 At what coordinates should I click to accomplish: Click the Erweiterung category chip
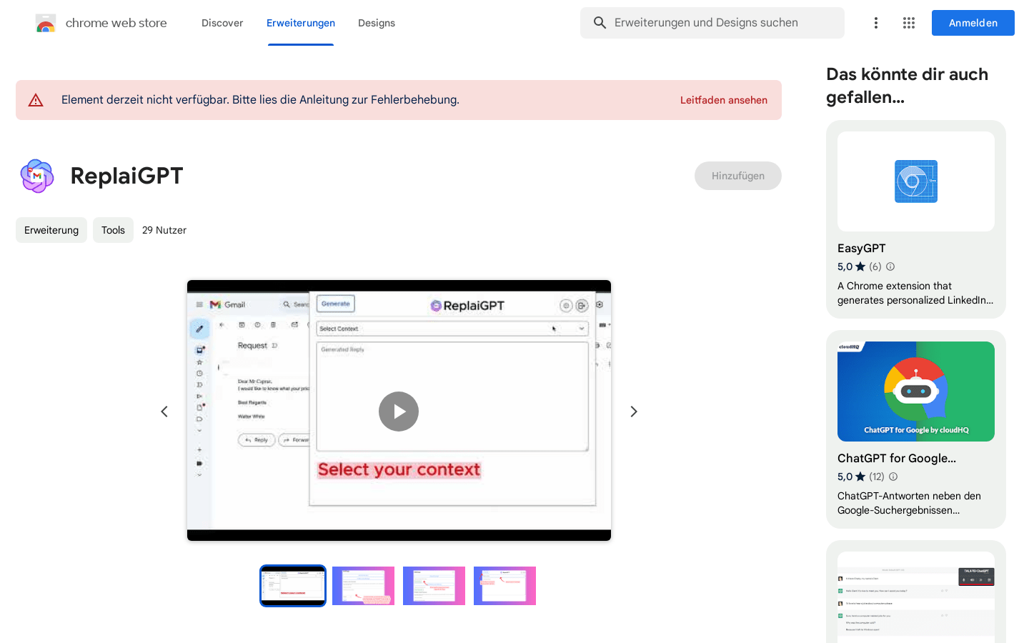click(51, 230)
